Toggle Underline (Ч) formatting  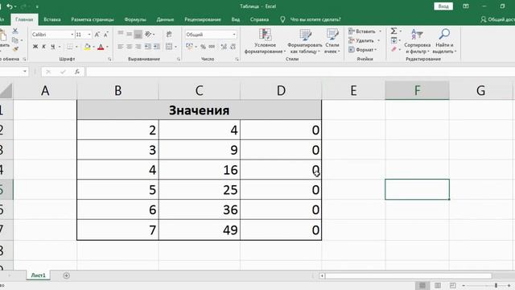[x=52, y=47]
